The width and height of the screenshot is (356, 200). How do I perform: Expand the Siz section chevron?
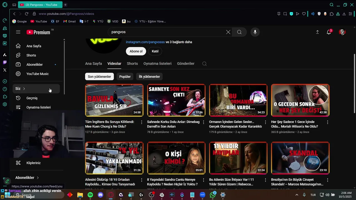pos(24,89)
